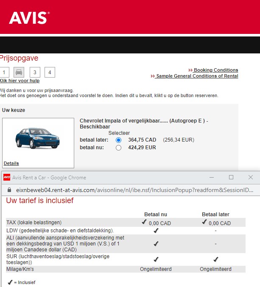Click the LDW coverage row label
Viewport: 260px width, 287px height.
point(60,231)
